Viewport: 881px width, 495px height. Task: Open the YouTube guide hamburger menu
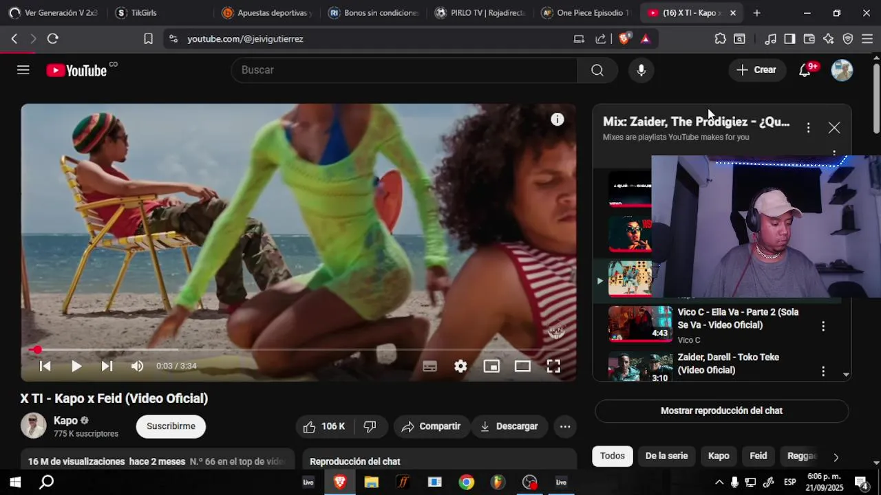[x=23, y=70]
